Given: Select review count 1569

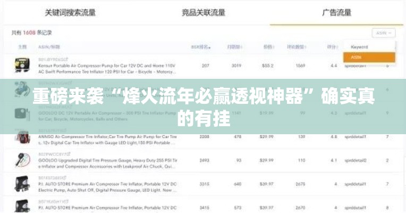Looking at the screenshot, I should [x=300, y=65].
